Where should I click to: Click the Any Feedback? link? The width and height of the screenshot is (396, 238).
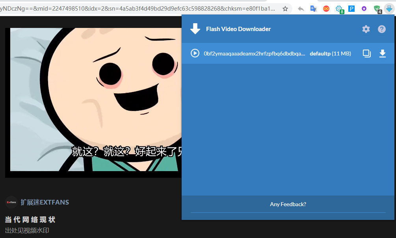point(288,204)
